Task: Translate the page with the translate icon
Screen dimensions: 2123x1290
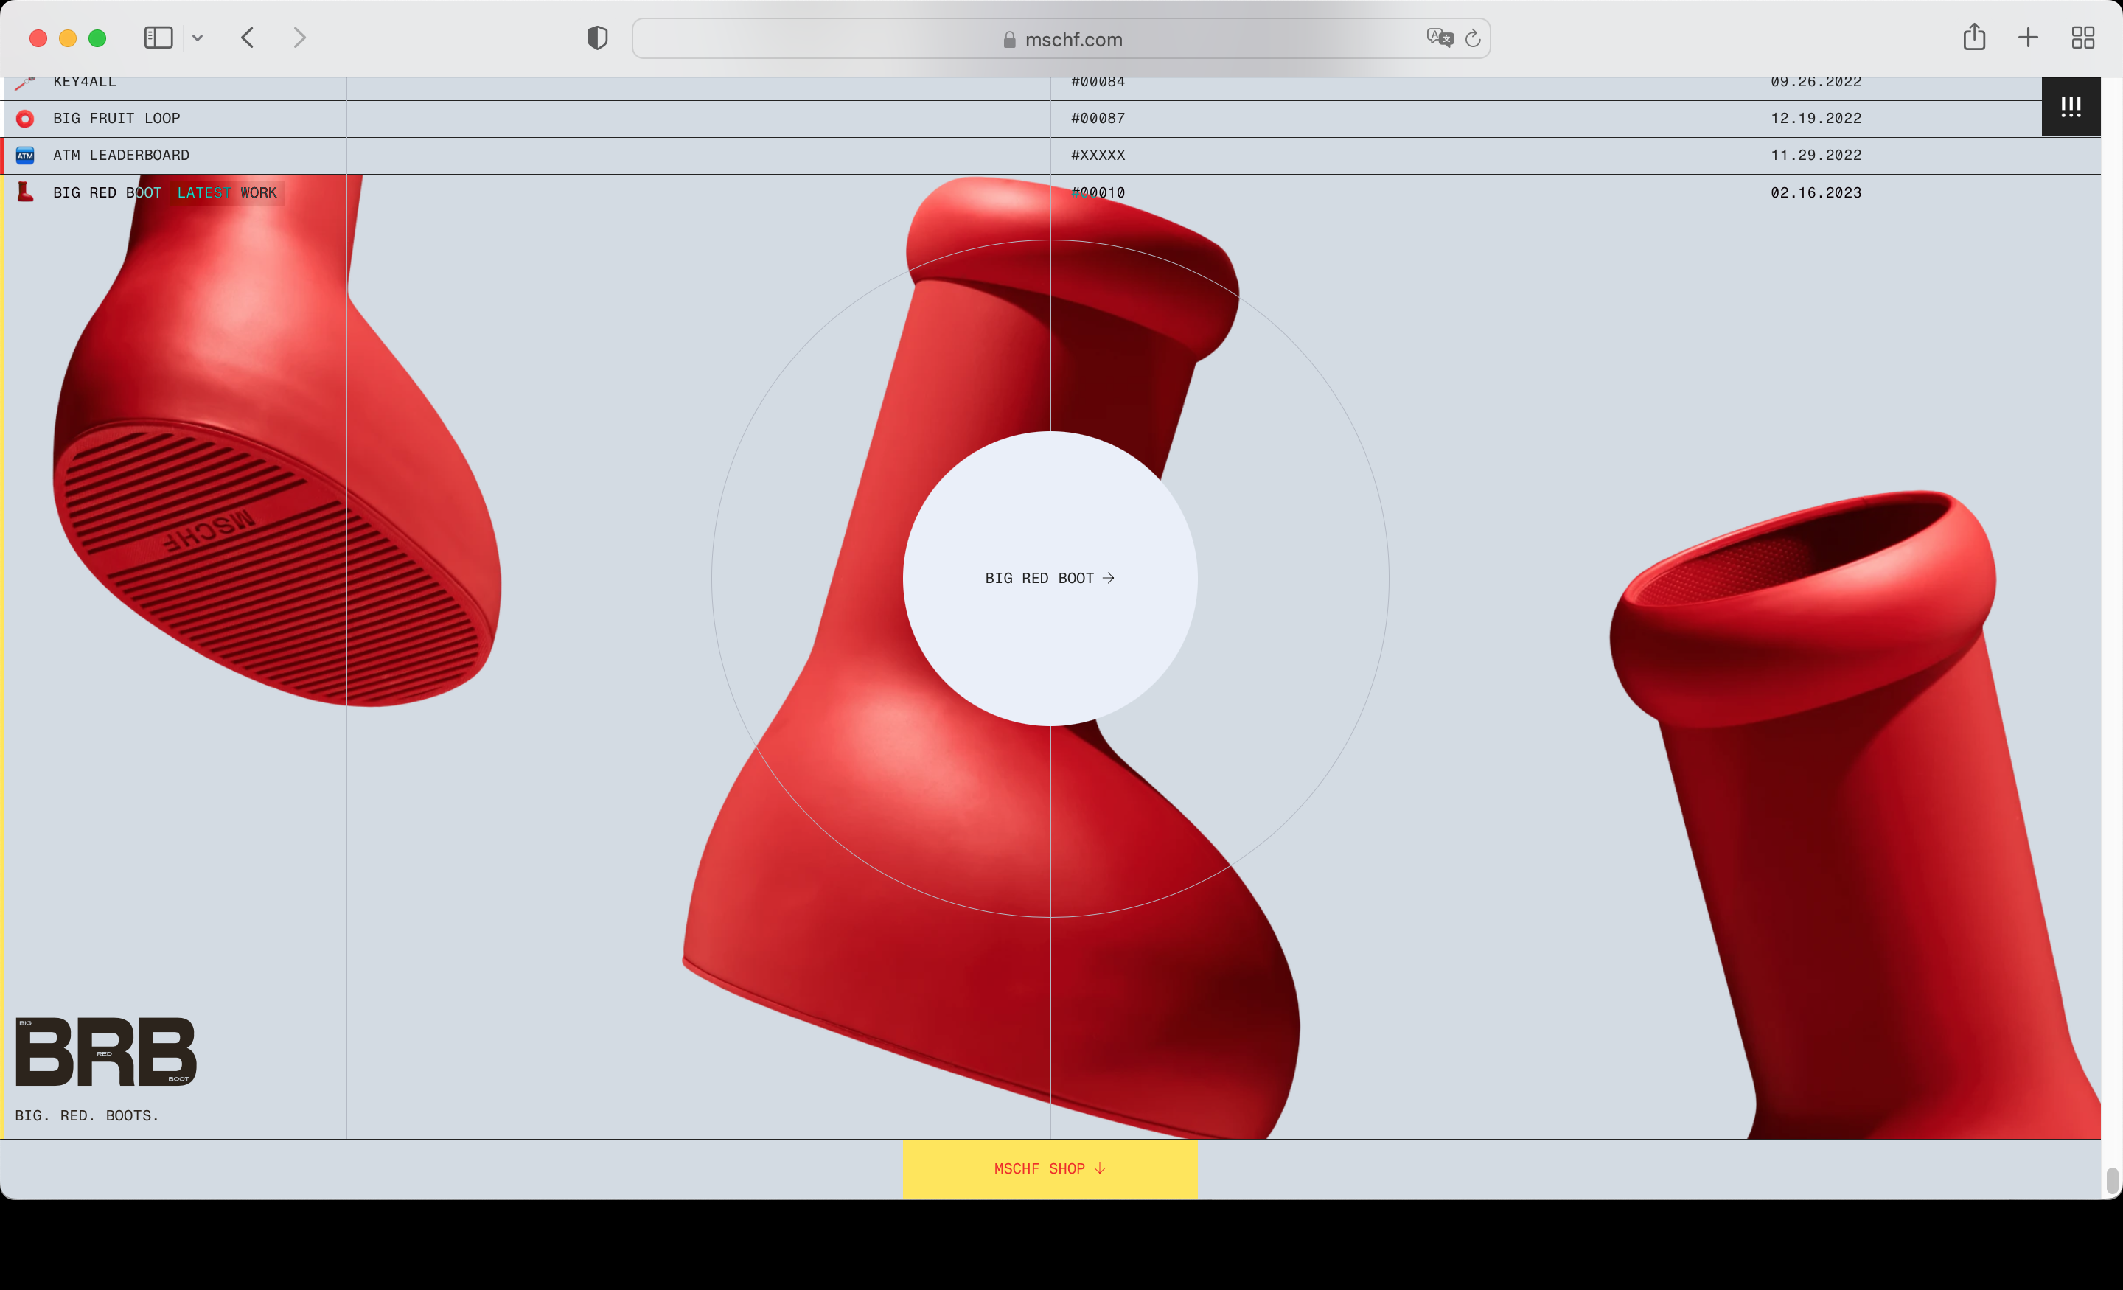Action: point(1440,38)
